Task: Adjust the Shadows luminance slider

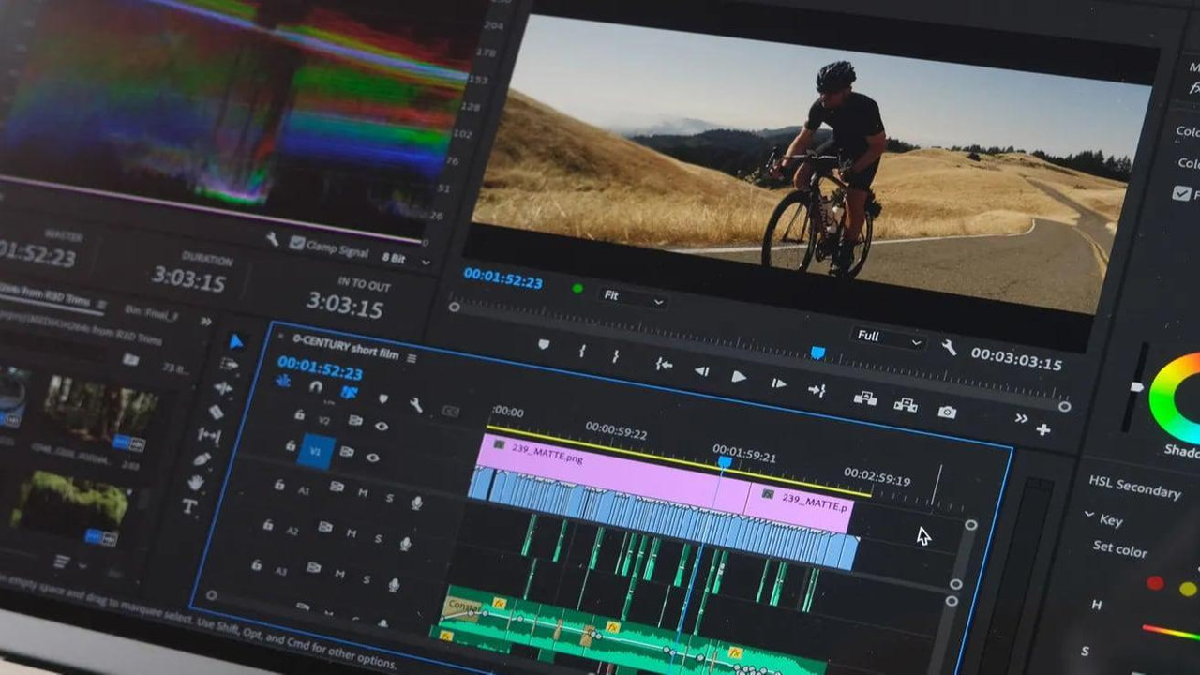Action: click(1136, 386)
